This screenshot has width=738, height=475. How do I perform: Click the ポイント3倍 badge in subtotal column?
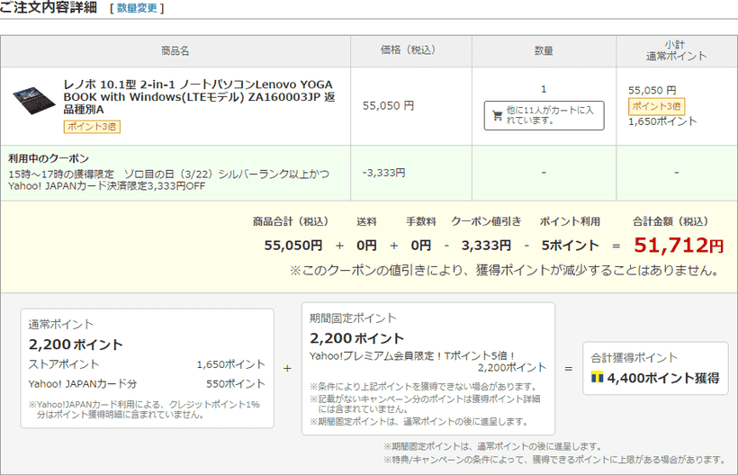[x=656, y=106]
